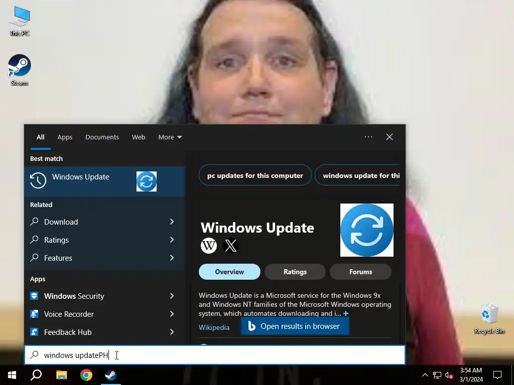
Task: Follow the Wikipedia source link
Action: click(x=214, y=327)
